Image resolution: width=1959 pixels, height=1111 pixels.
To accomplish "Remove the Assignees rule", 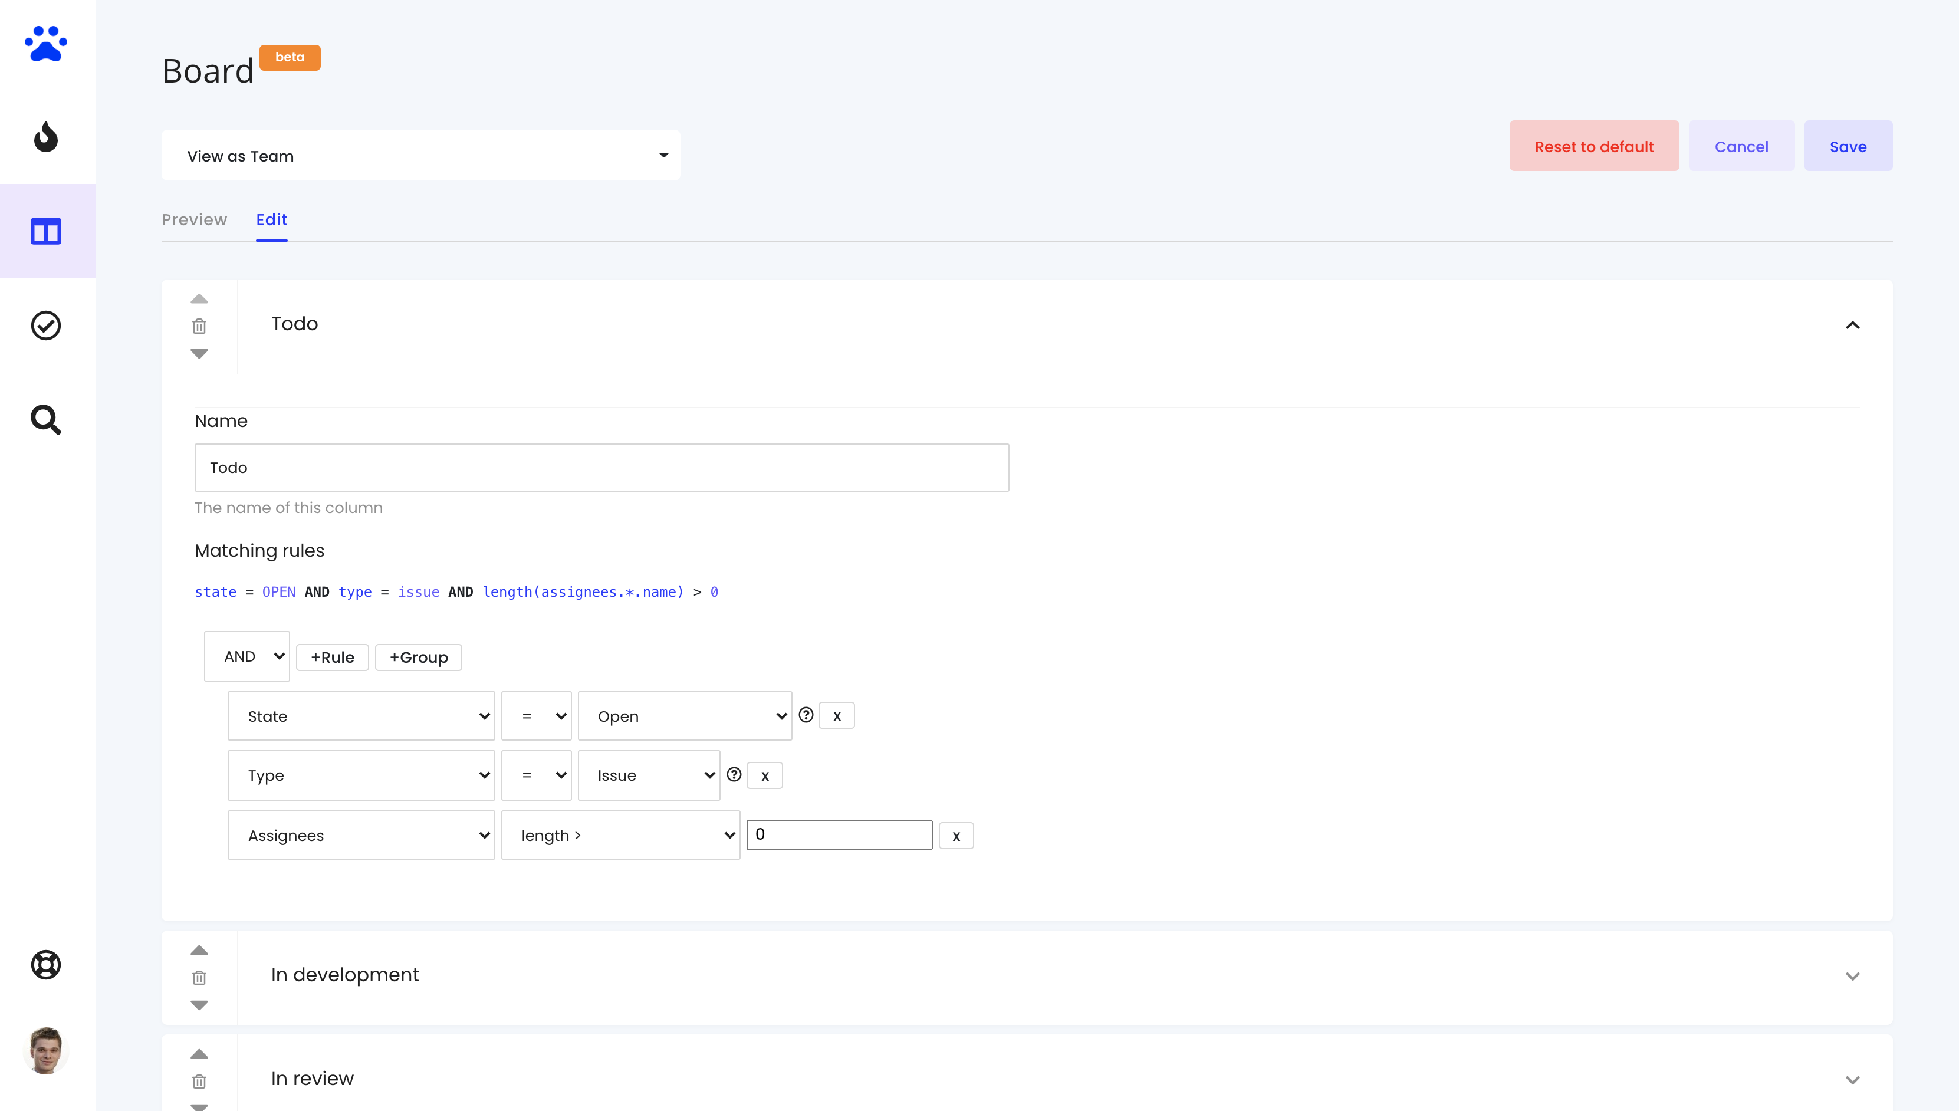I will 956,836.
